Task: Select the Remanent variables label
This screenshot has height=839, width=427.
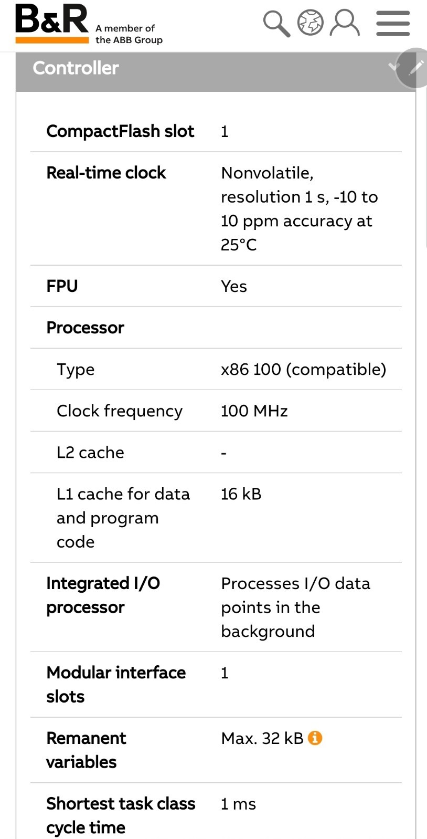Action: [x=86, y=750]
